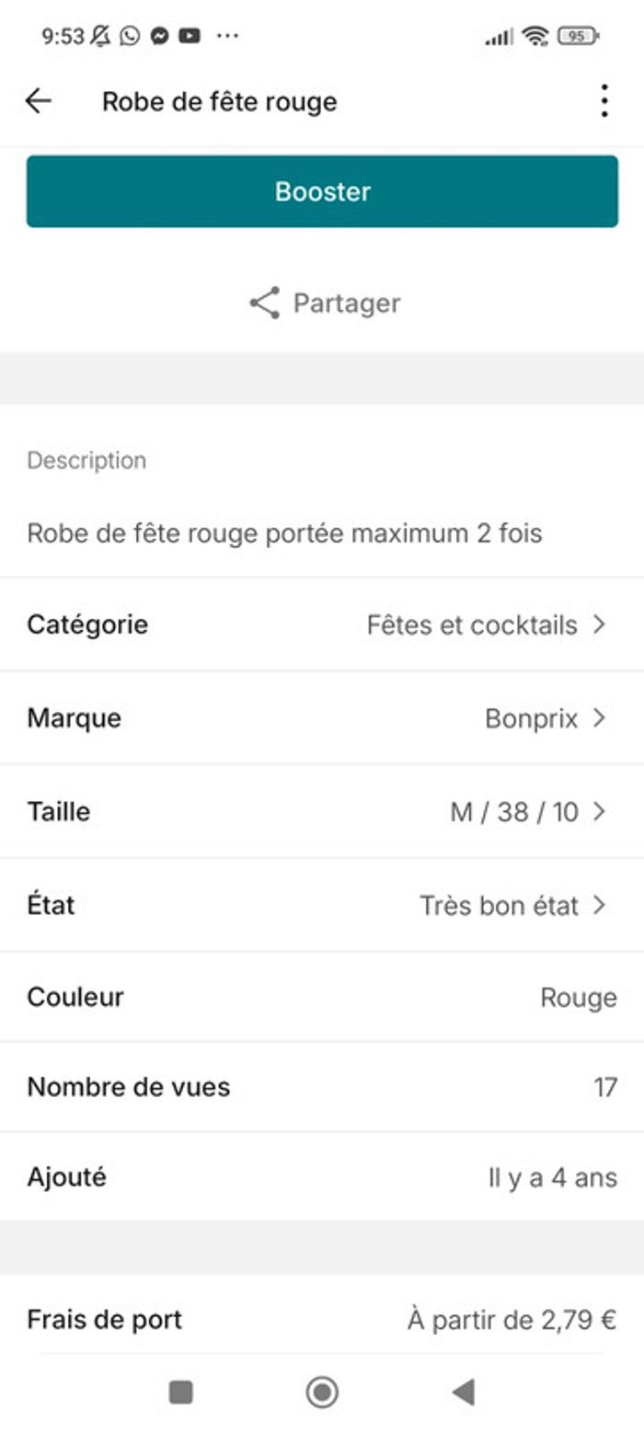Expand the Taille chevron arrow
Viewport: 644px width, 1431px height.
pyautogui.click(x=599, y=811)
